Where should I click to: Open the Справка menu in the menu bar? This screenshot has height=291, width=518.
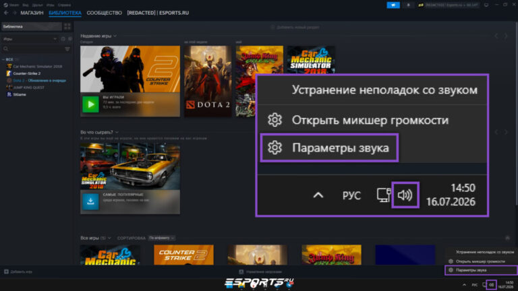click(x=64, y=5)
